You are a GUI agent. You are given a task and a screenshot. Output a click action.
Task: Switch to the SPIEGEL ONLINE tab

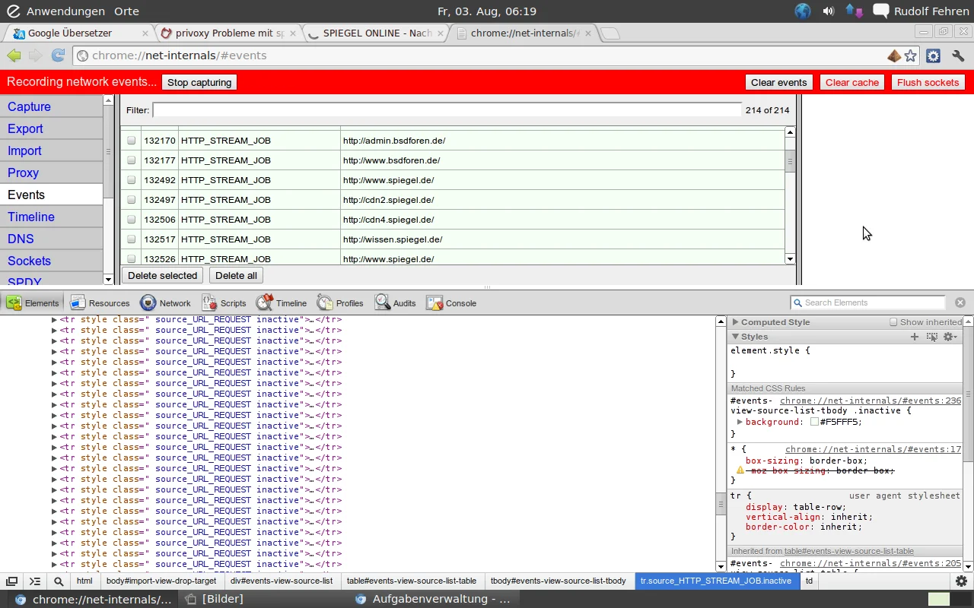pos(377,33)
